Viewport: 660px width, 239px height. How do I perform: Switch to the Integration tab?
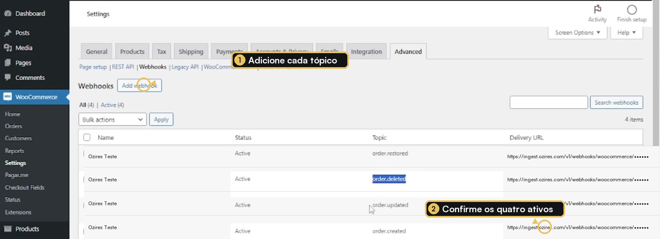click(366, 52)
